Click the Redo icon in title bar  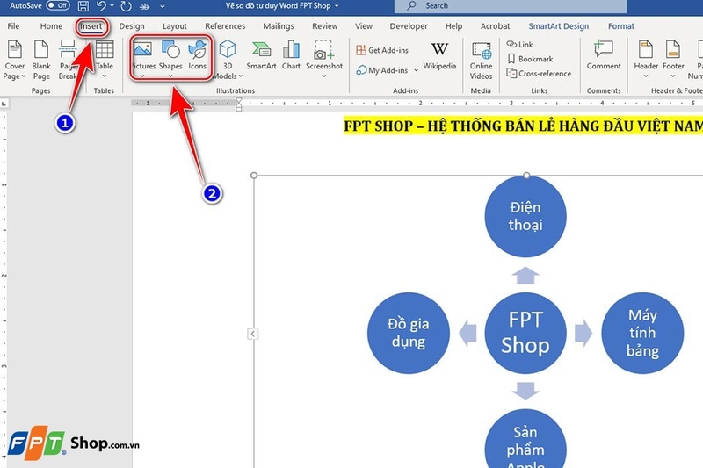(x=127, y=6)
